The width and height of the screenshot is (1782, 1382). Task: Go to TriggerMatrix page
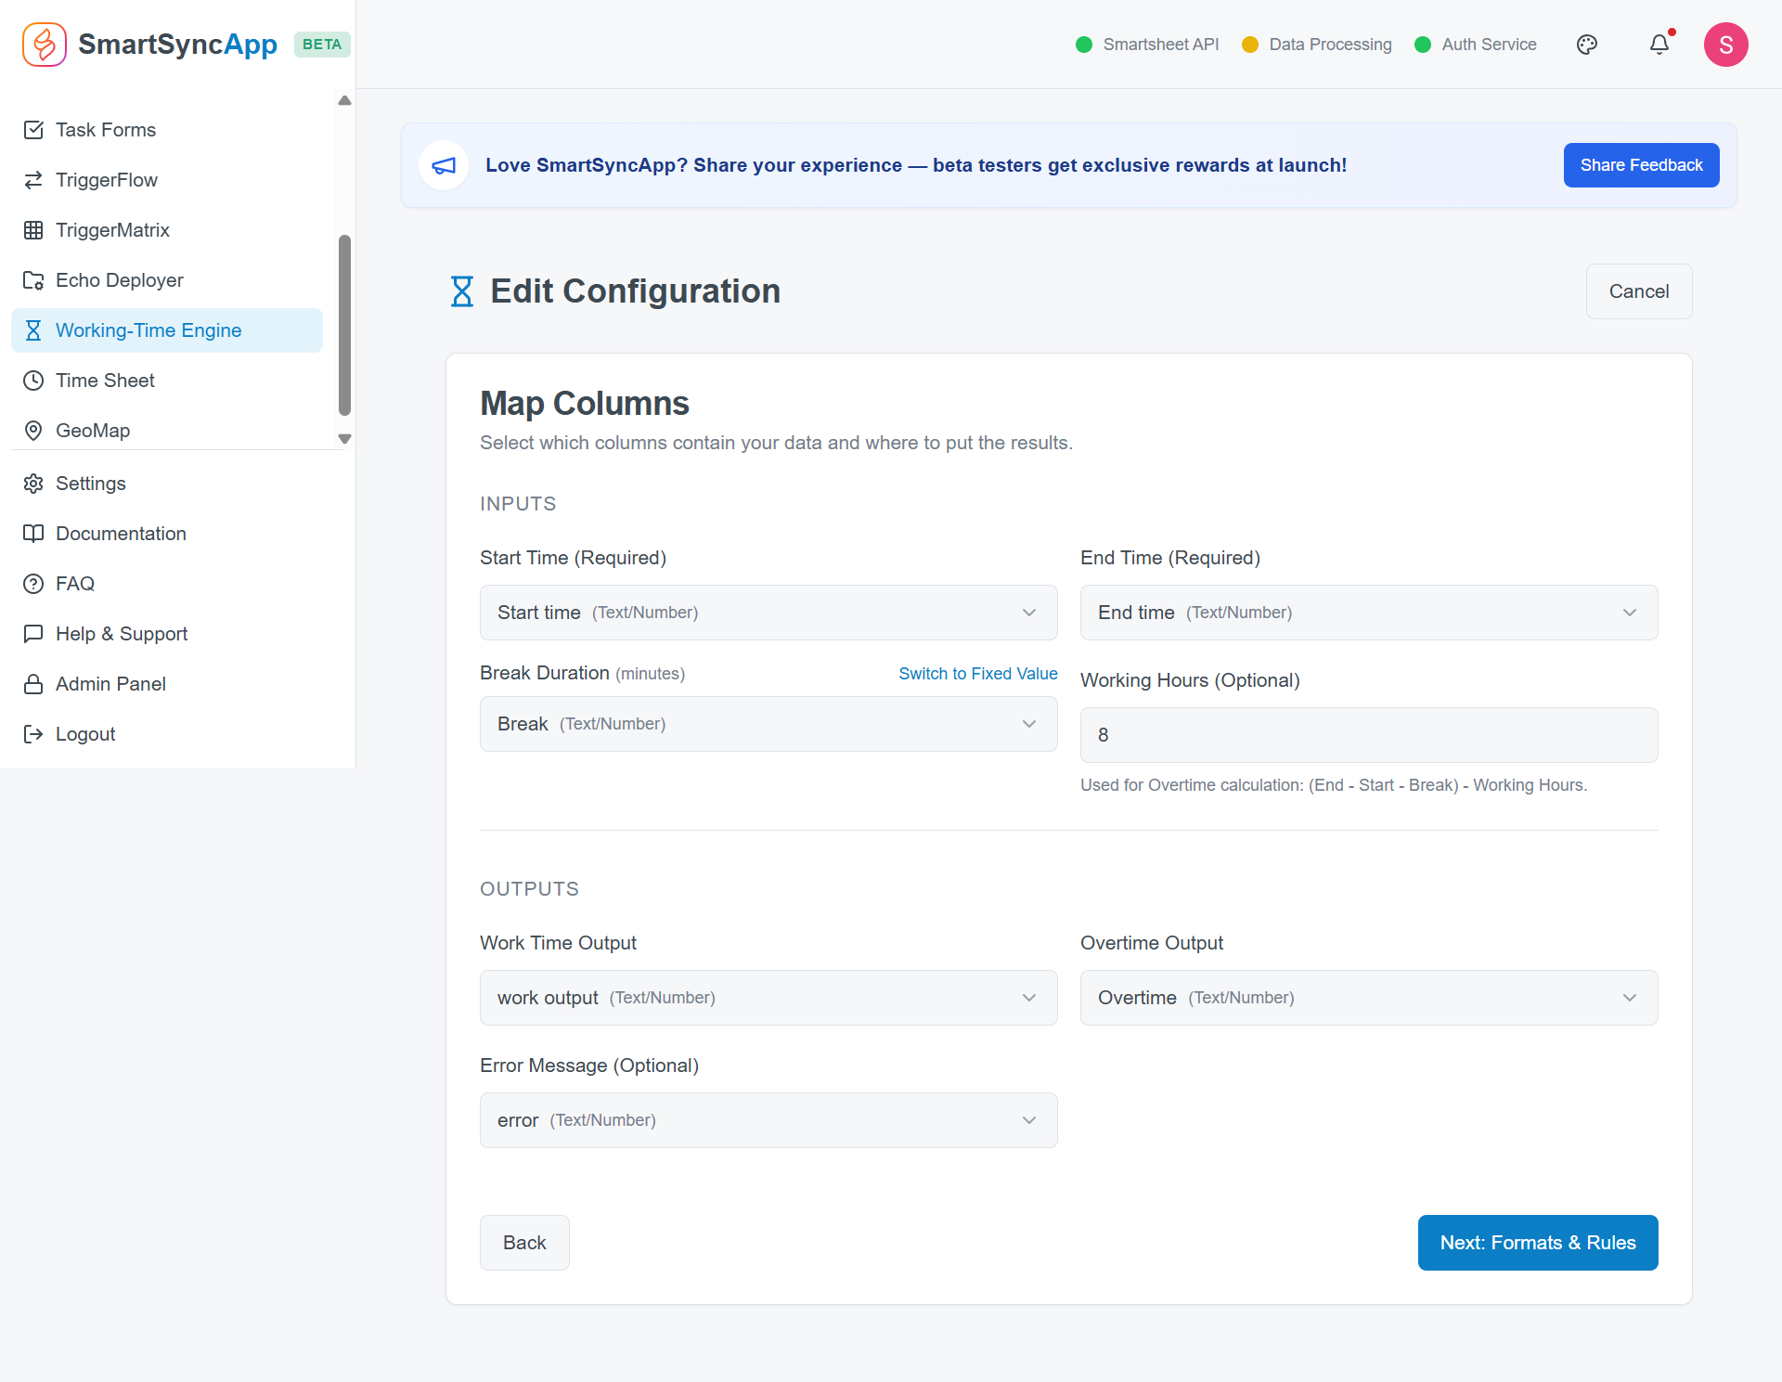167,230
